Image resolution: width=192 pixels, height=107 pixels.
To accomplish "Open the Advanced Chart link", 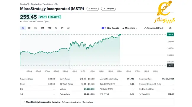I will point(153,28).
